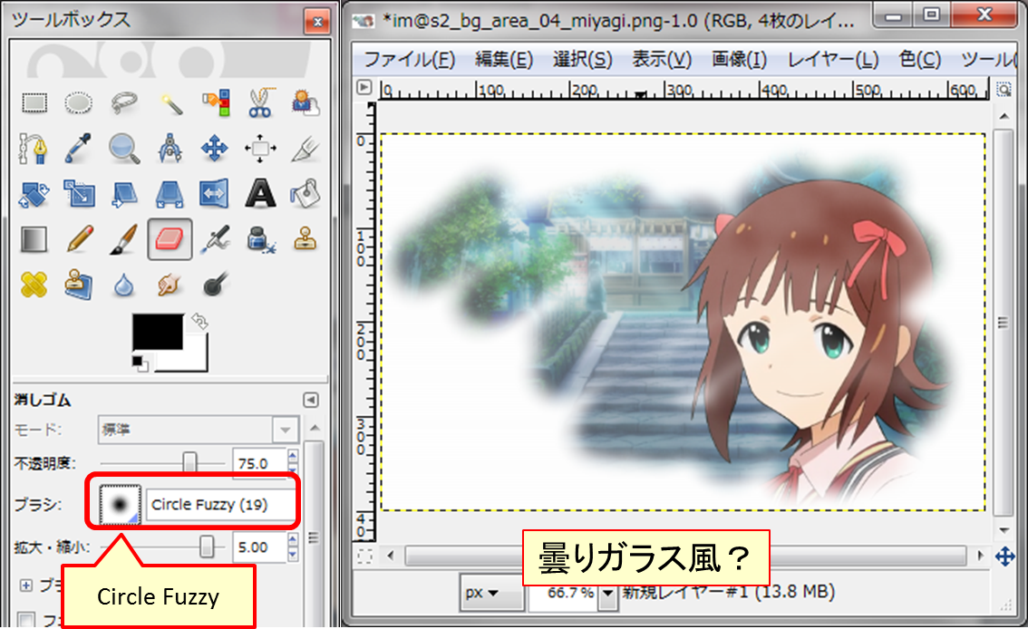Image resolution: width=1028 pixels, height=629 pixels.
Task: Select the Bucket Fill tool
Action: pos(305,195)
